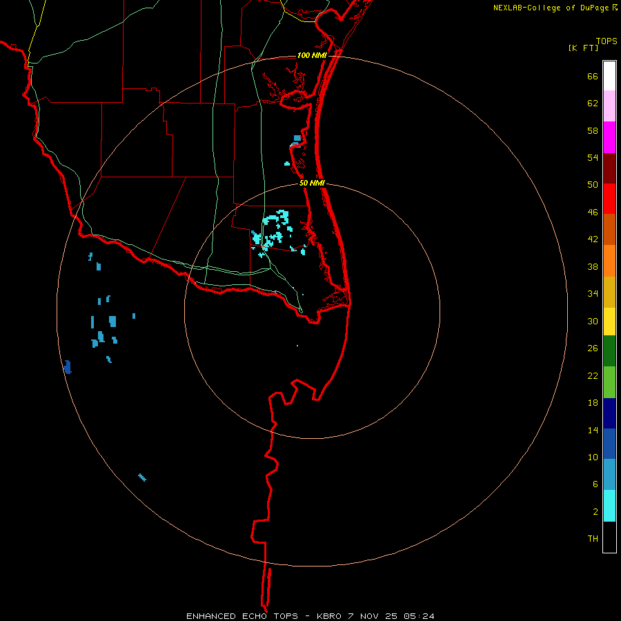Click the legend value 62
The width and height of the screenshot is (621, 621).
point(593,103)
